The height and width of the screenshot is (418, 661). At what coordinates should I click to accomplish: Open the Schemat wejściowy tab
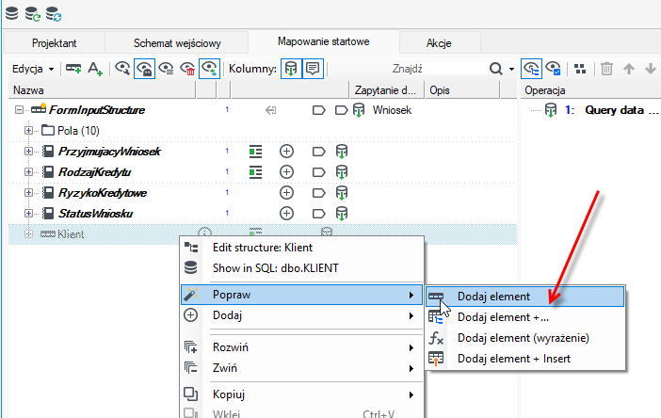click(x=177, y=43)
